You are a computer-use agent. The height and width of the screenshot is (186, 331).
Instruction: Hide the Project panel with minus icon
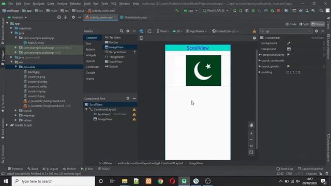[80, 17]
